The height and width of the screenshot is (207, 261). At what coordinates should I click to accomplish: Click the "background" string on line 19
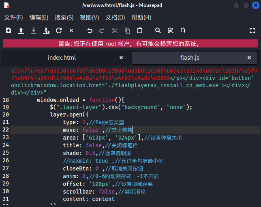click(141, 107)
